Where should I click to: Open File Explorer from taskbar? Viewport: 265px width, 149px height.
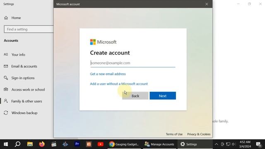click(x=30, y=144)
